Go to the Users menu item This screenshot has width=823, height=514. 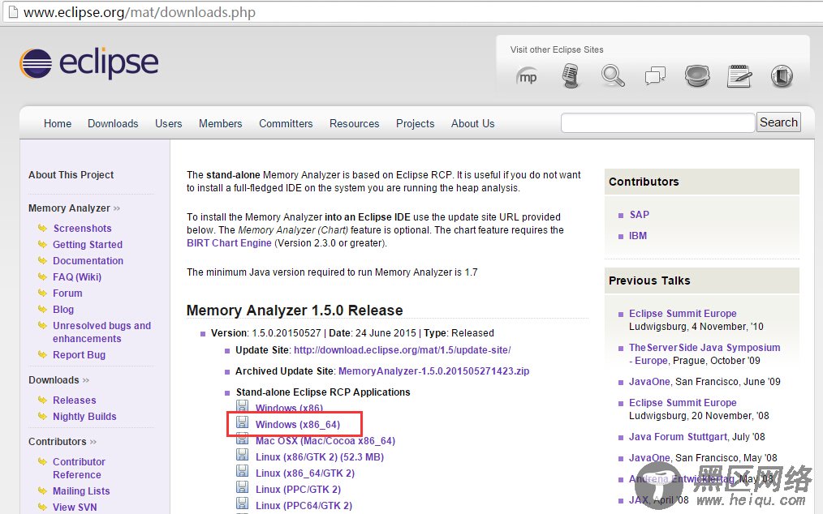pos(169,124)
